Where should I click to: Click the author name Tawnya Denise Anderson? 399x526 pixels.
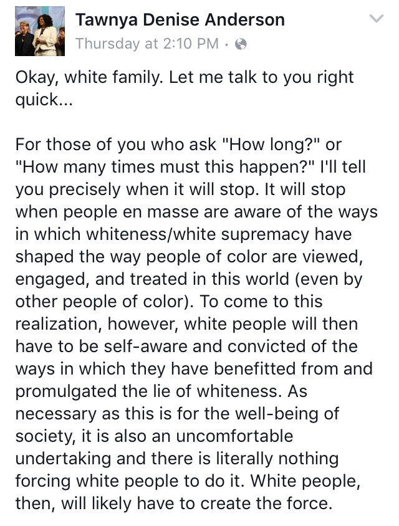click(180, 20)
